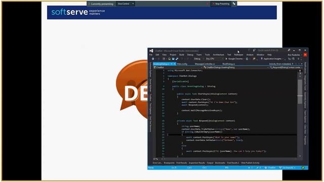This screenshot has width=324, height=182.
Task: Click the green check status icon
Action: coord(303,168)
